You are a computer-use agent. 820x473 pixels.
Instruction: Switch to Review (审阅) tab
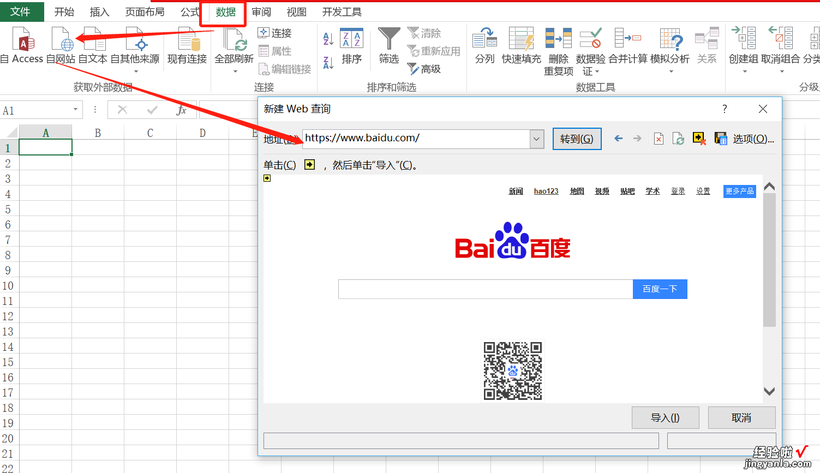(261, 12)
